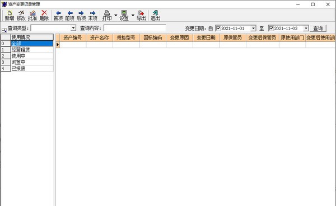Click the 导出 (Export) icon
Screen dimensions: 336x206
pos(141,16)
